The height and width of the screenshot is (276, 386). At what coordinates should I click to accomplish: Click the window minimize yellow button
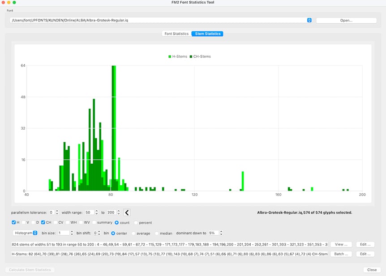(x=9, y=2)
